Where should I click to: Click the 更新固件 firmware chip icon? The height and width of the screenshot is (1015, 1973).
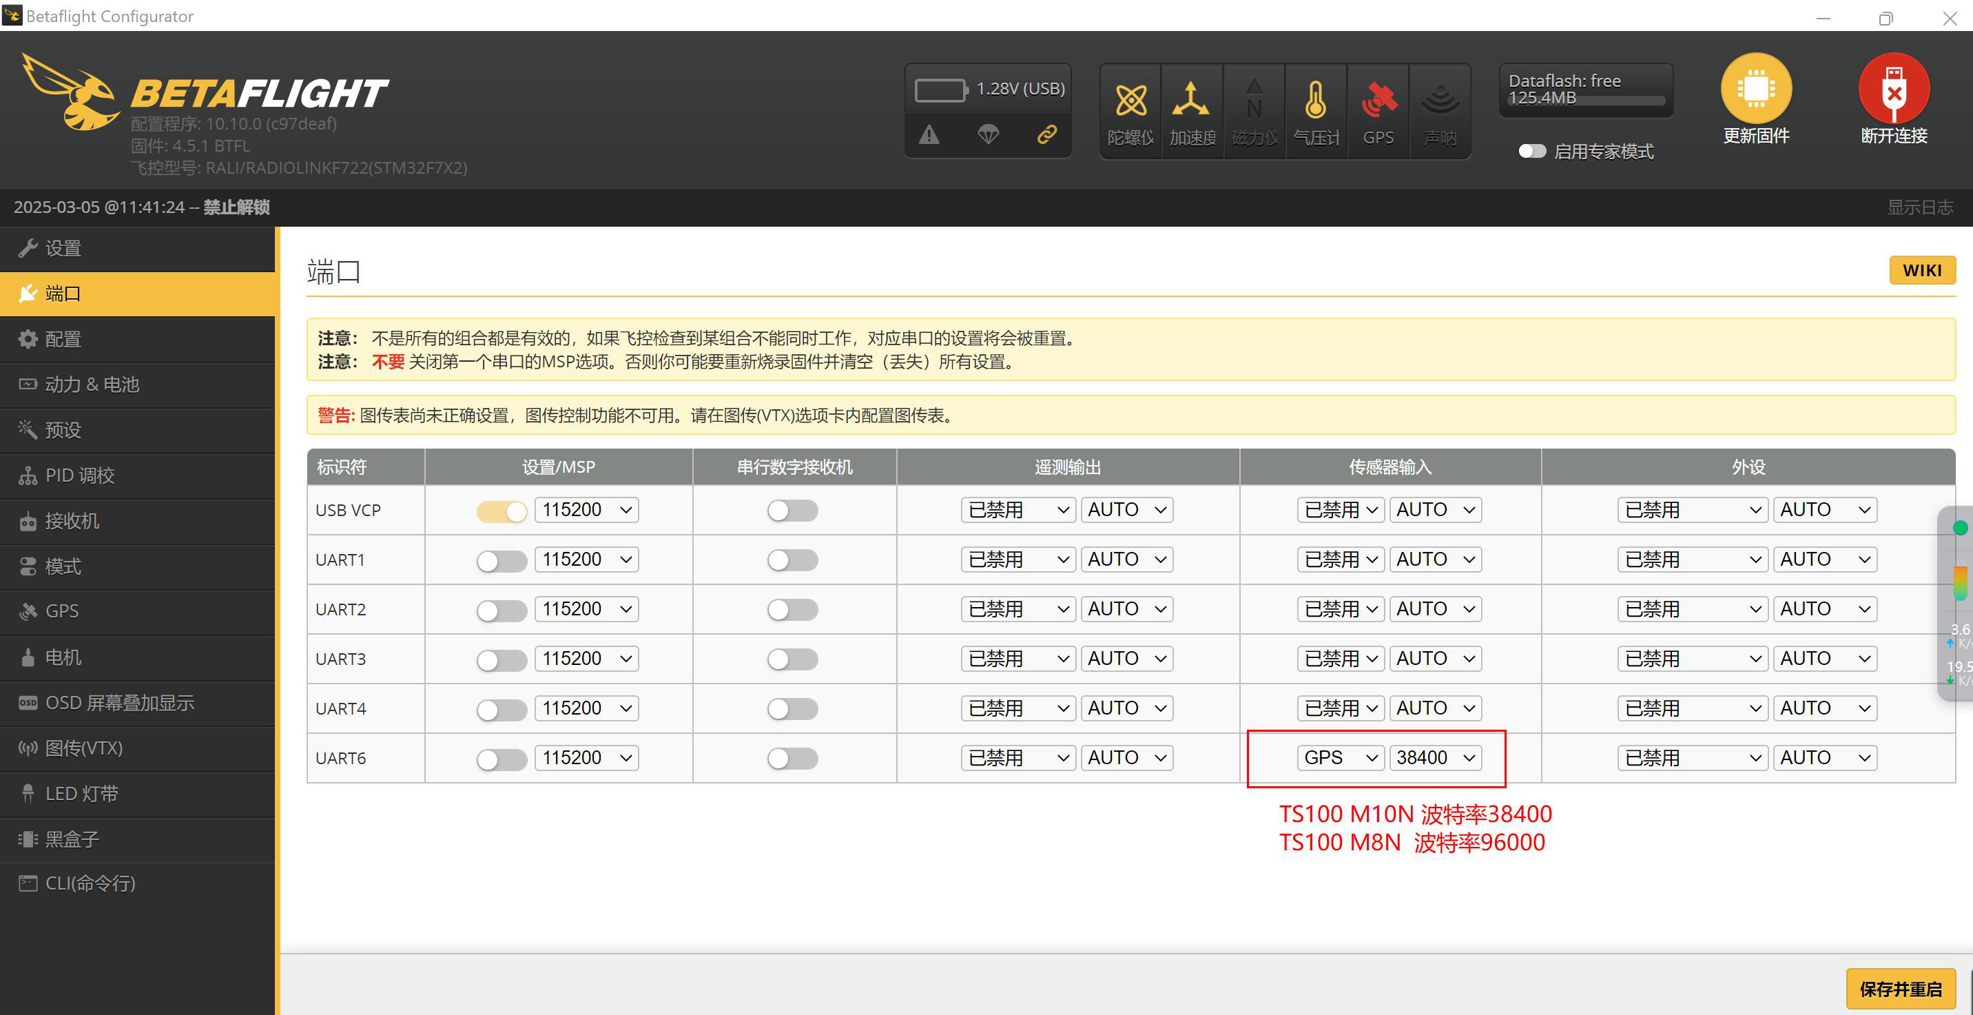tap(1755, 88)
